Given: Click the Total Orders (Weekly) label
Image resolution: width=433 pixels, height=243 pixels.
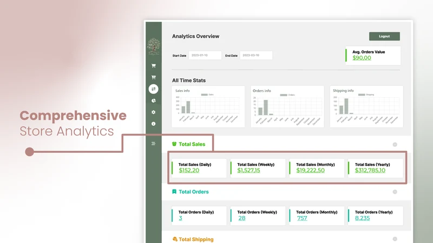Looking at the screenshot, I should click(257, 212).
